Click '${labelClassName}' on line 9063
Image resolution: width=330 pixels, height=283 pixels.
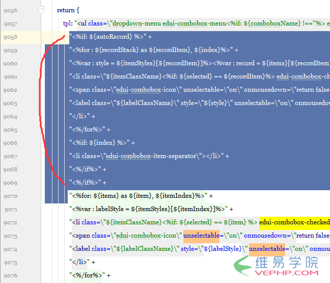[x=145, y=103]
